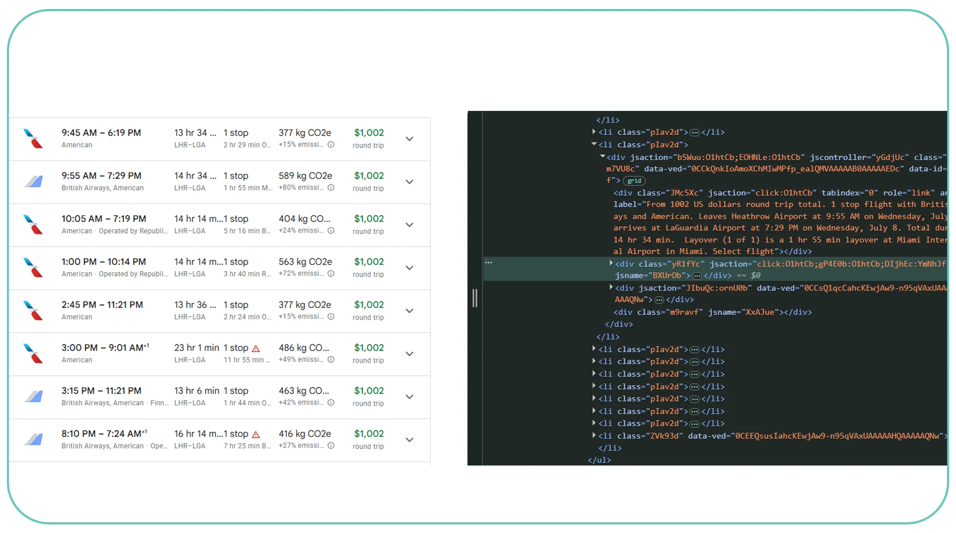Click American logo on 2:45 PM flight
Screen dimensions: 956x533
(33, 310)
